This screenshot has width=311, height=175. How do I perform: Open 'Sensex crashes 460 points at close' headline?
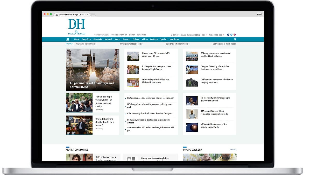151,129
